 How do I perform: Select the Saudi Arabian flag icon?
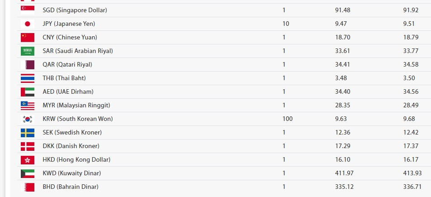28,51
